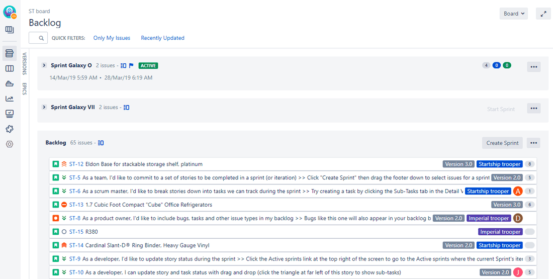Open the Backlog view in sidebar
The width and height of the screenshot is (553, 279).
pos(10,53)
